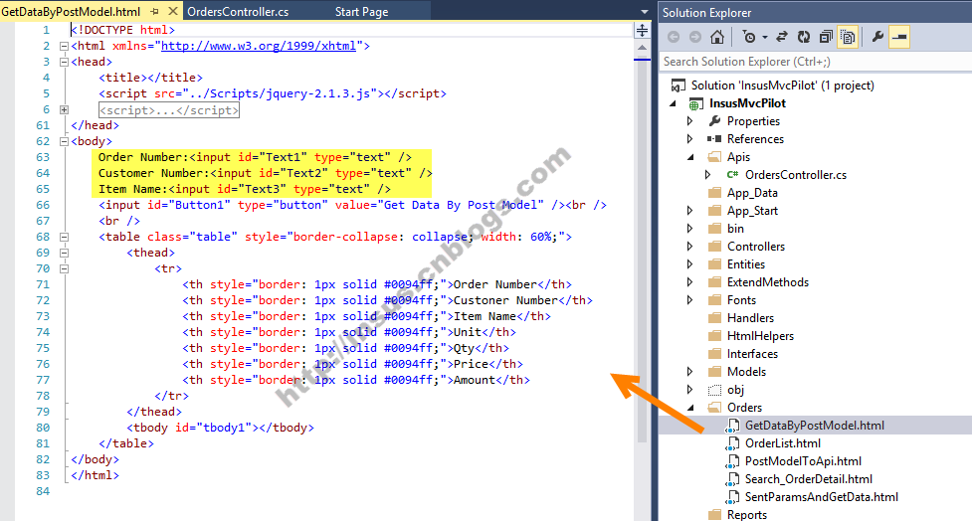Select the GetDataByPostModel.html editor tab
This screenshot has height=521, width=972.
71,12
